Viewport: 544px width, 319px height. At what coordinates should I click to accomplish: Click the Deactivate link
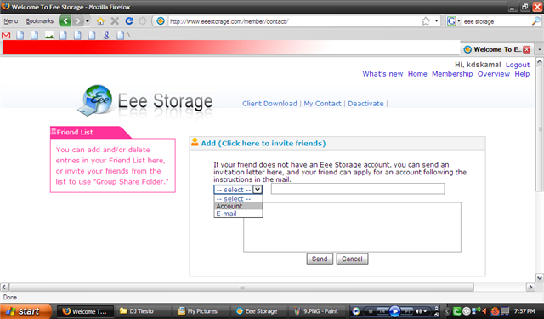click(365, 104)
